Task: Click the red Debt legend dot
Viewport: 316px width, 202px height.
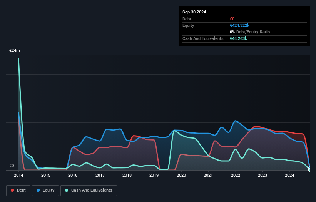Action: point(12,190)
